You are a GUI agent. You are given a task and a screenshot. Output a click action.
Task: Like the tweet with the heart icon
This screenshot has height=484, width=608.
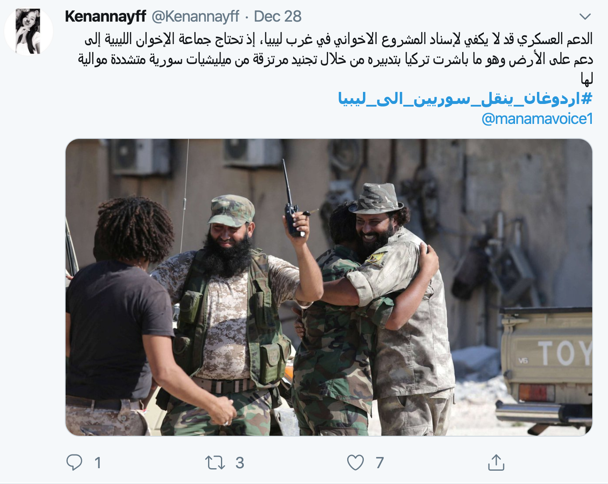tap(355, 462)
